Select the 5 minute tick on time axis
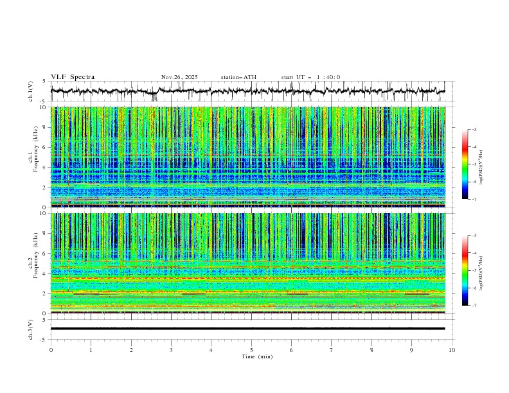Image resolution: width=509 pixels, height=393 pixels. [x=251, y=349]
